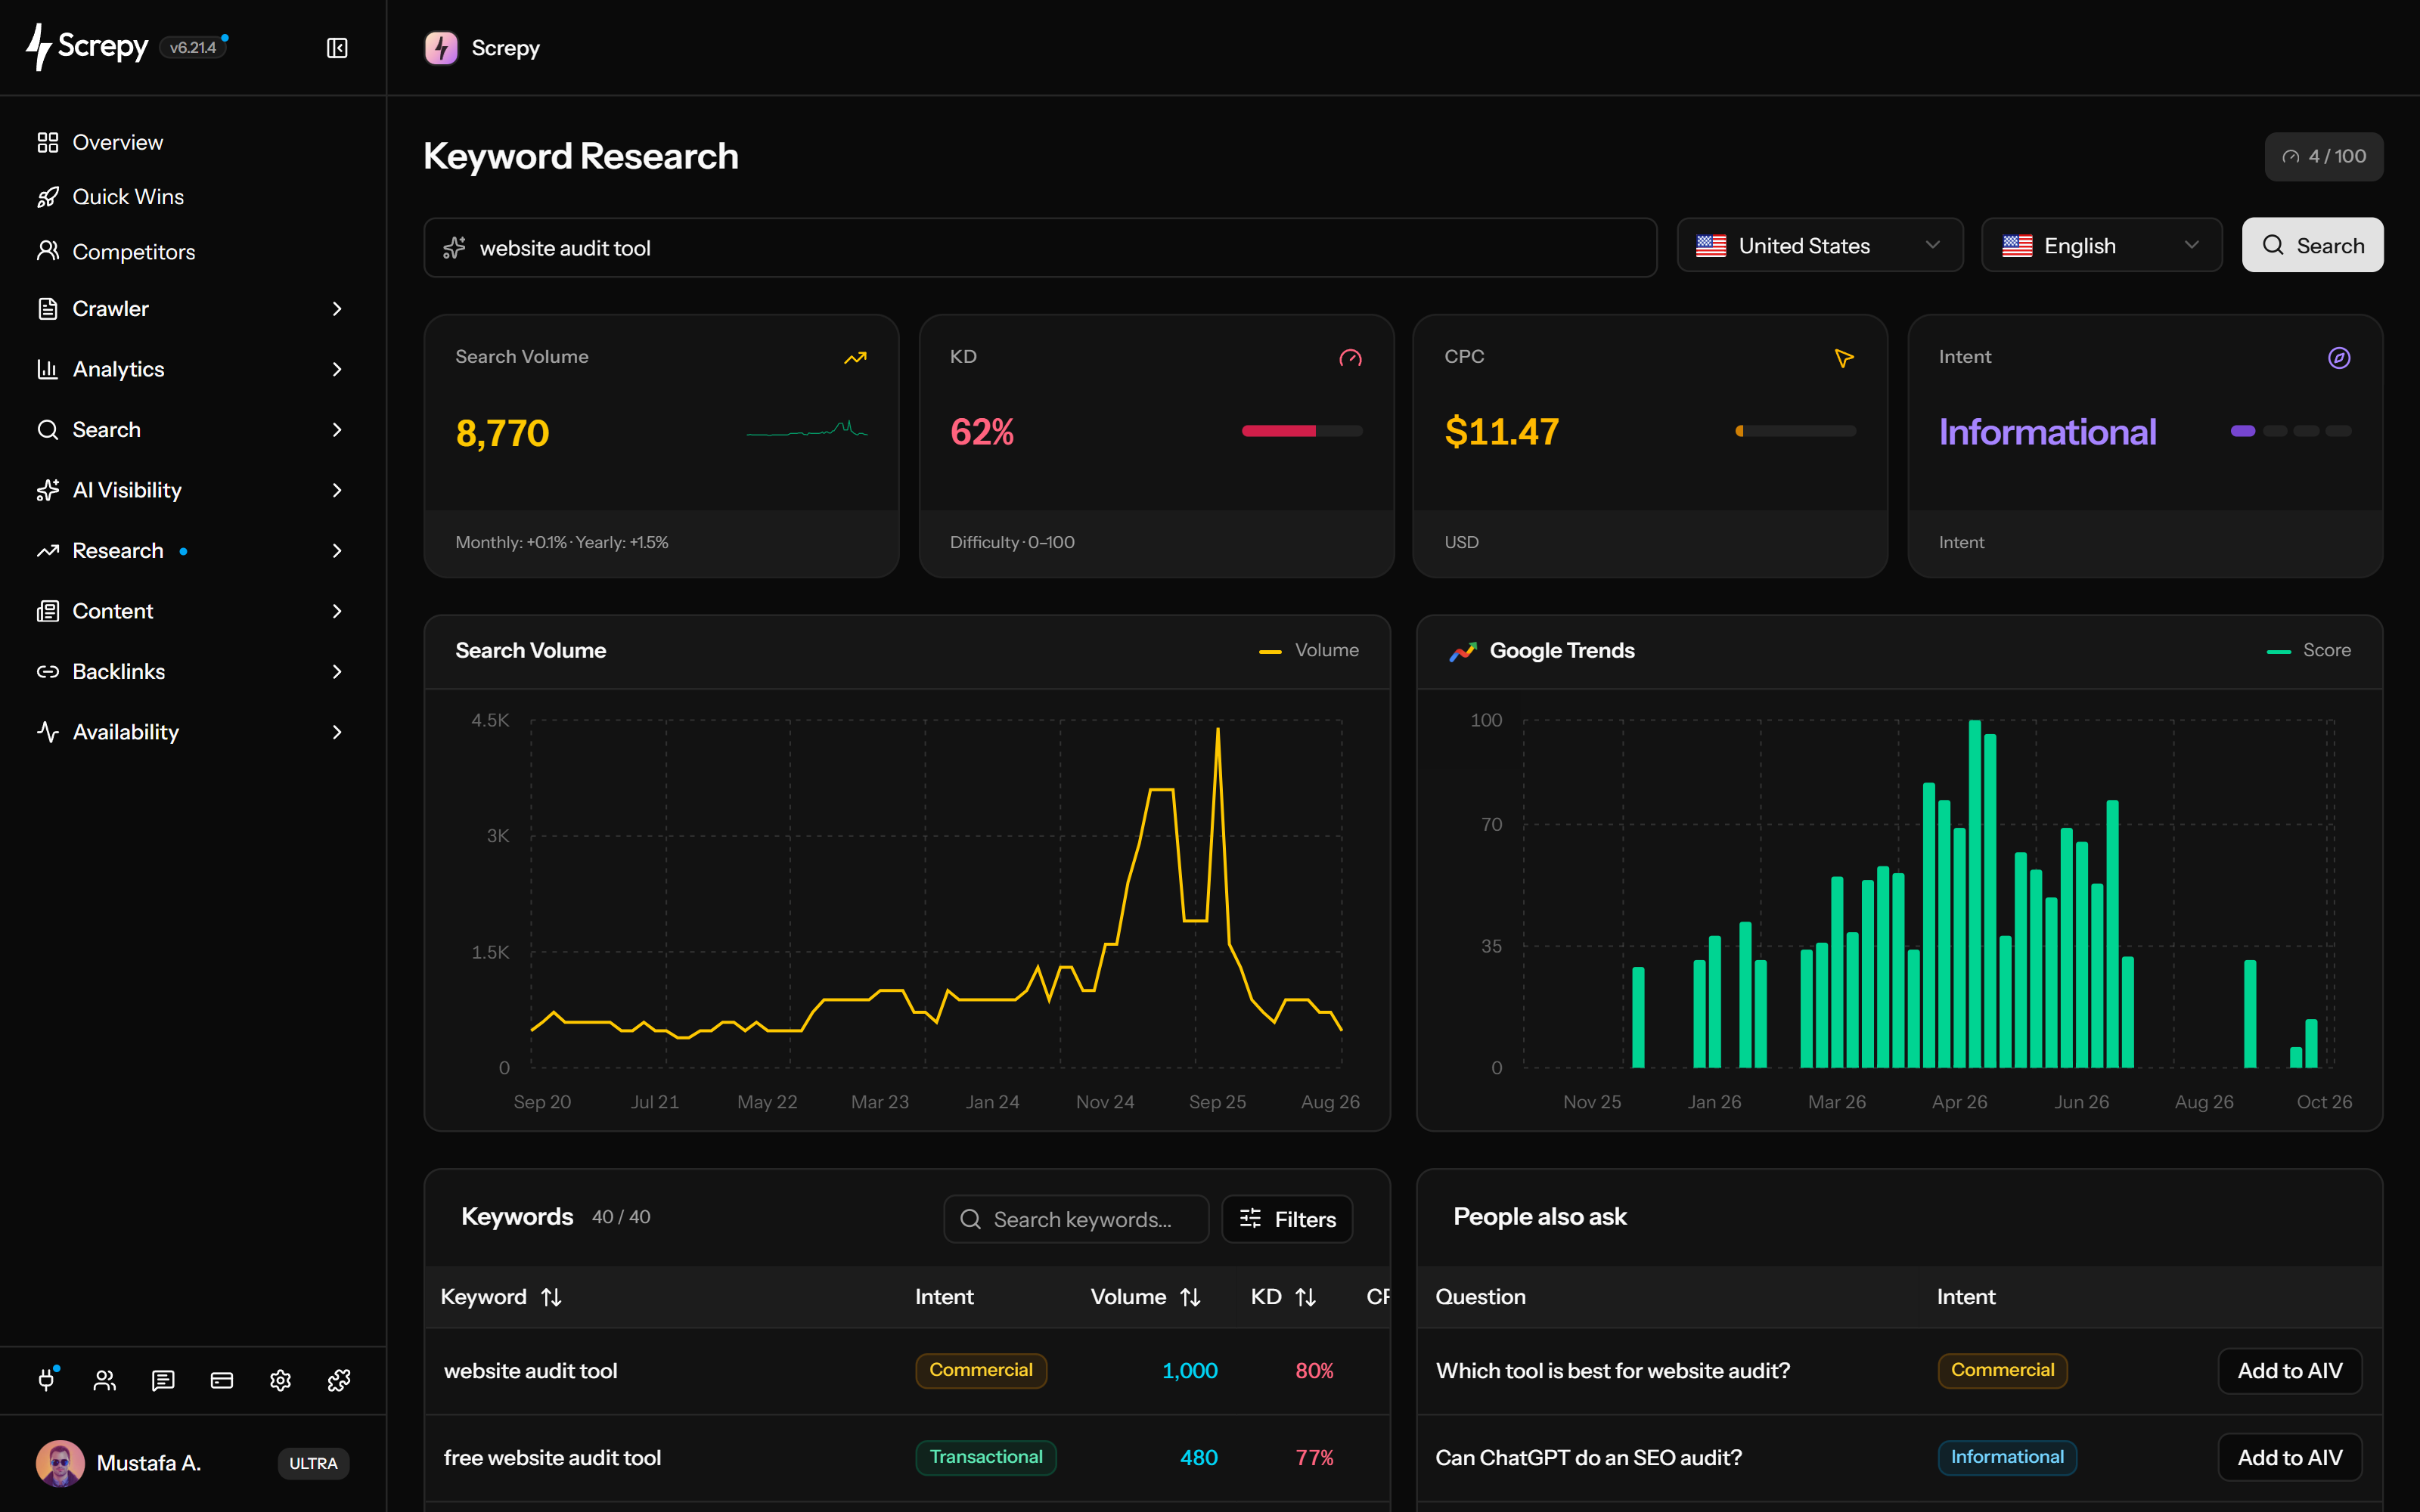Open the Content sidebar section
2420x1512 pixels.
193,611
